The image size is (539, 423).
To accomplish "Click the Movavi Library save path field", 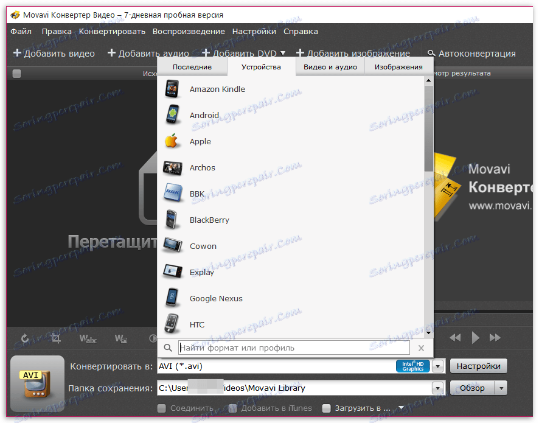I will tap(294, 388).
